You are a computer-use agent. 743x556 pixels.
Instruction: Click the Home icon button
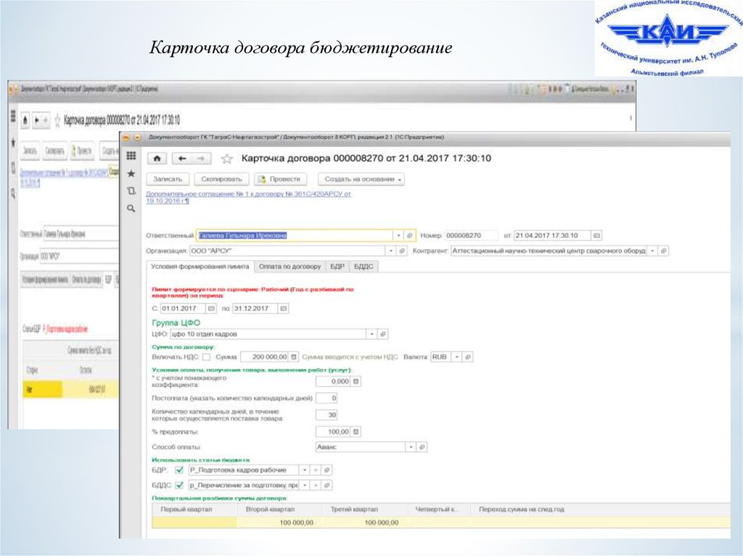click(157, 158)
